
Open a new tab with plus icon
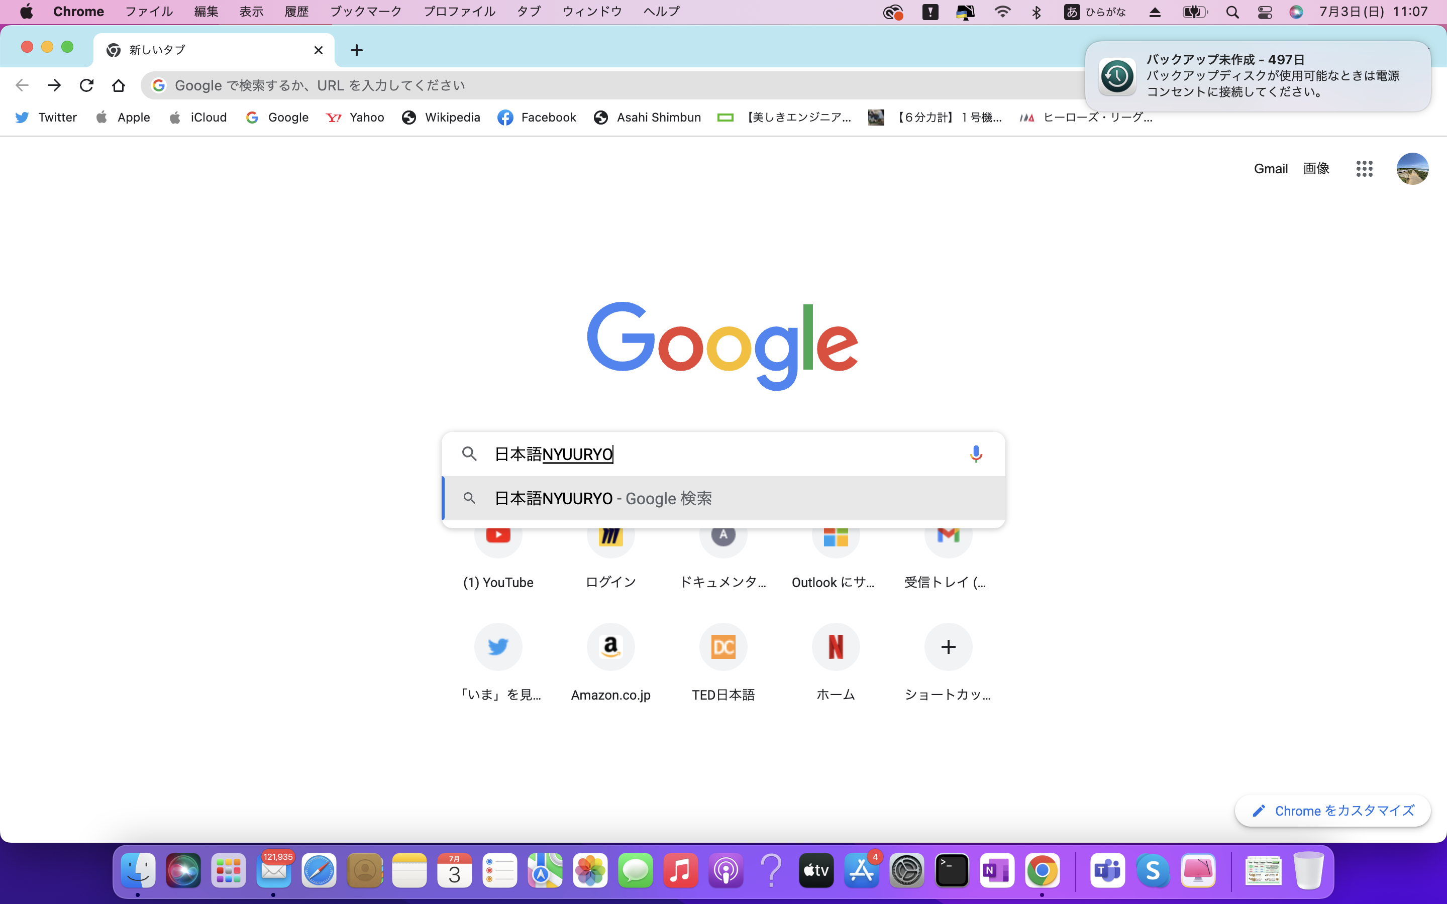click(x=356, y=50)
